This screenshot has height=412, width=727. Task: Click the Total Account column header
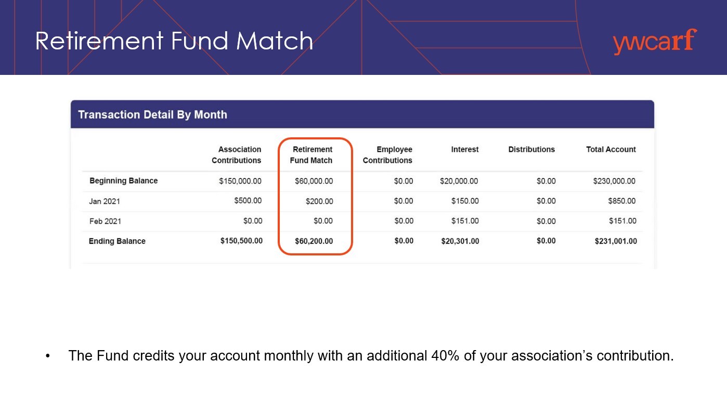611,150
